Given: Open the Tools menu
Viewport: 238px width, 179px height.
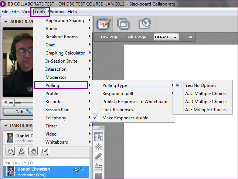Looking at the screenshot, I should click(40, 12).
